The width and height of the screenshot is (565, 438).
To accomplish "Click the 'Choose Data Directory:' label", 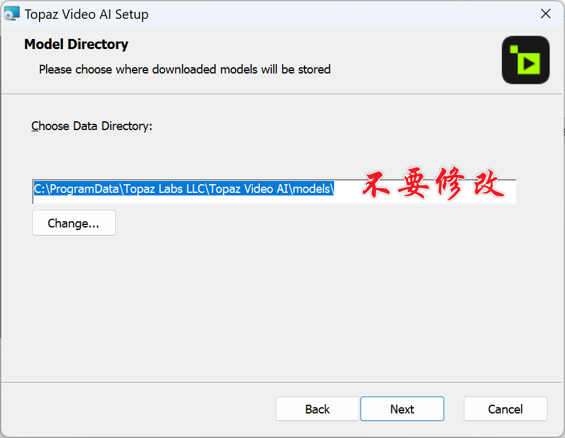I will [92, 126].
